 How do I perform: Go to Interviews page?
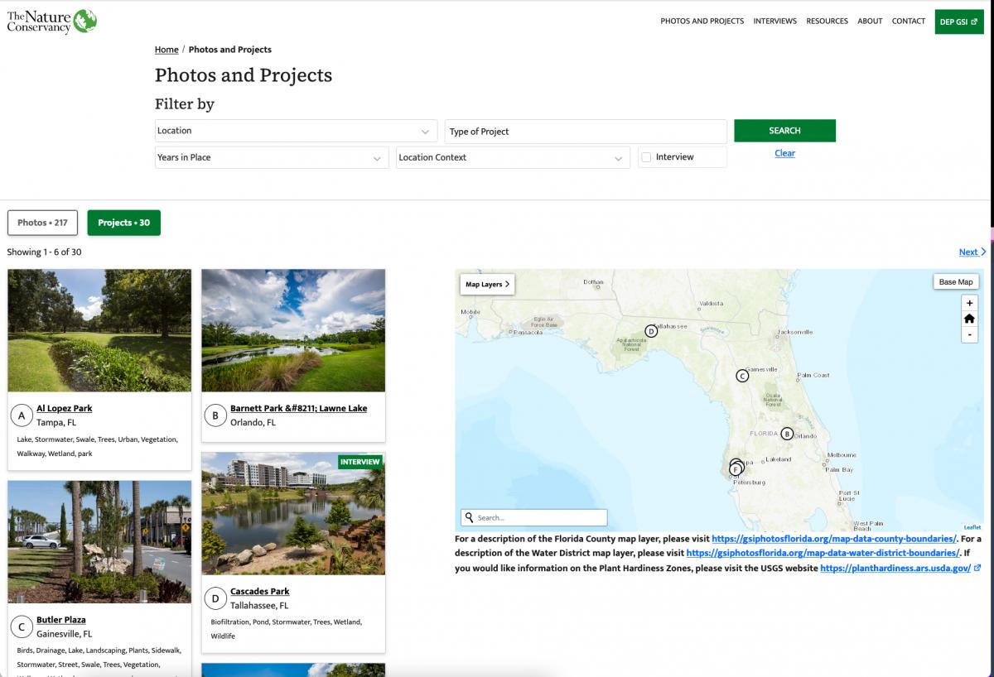(x=774, y=22)
